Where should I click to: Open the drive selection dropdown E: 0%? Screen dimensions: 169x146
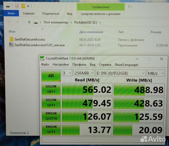point(120,73)
